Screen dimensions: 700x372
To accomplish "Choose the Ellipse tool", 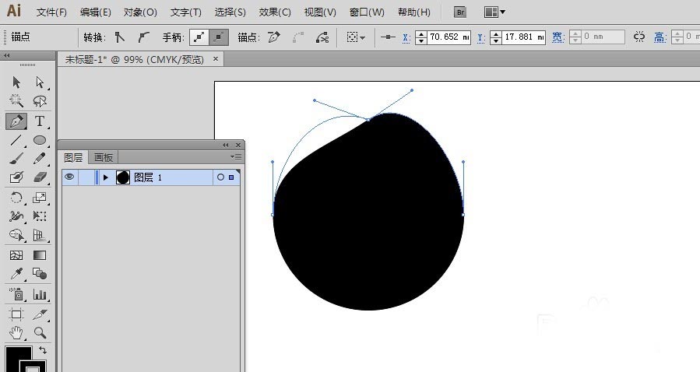I will tap(40, 140).
